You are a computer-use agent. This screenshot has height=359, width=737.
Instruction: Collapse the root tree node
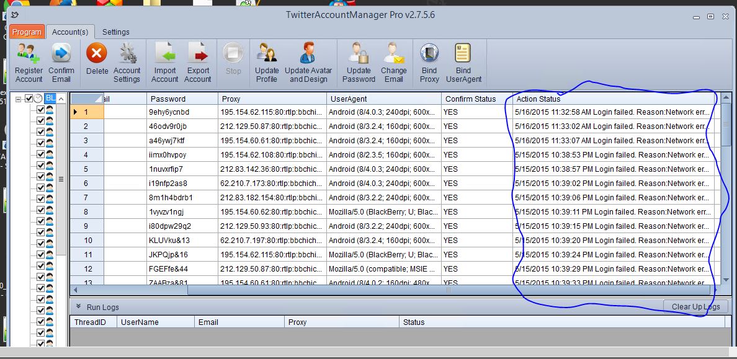[18, 99]
